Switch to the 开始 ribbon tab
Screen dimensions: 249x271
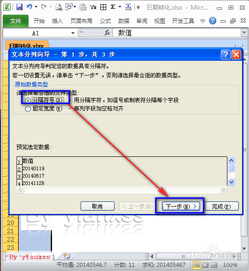click(39, 21)
